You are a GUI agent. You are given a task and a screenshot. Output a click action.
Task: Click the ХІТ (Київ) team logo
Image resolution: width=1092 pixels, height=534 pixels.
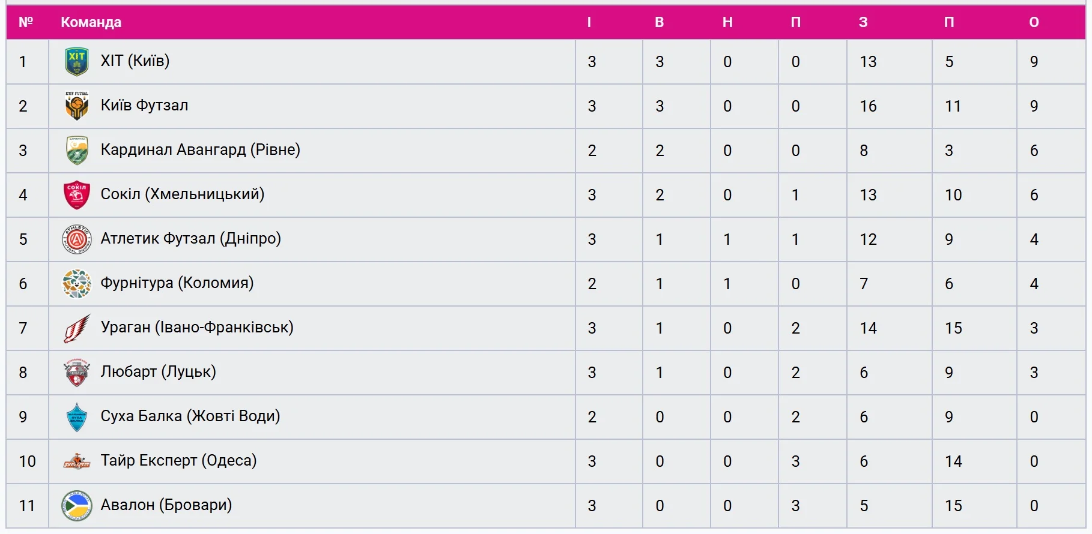[x=77, y=62]
